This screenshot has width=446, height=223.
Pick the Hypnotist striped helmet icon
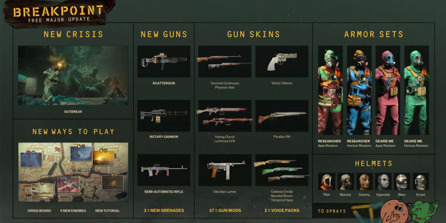[383, 182]
